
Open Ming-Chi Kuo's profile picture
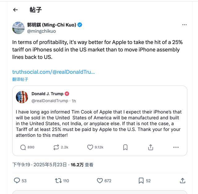19,28
